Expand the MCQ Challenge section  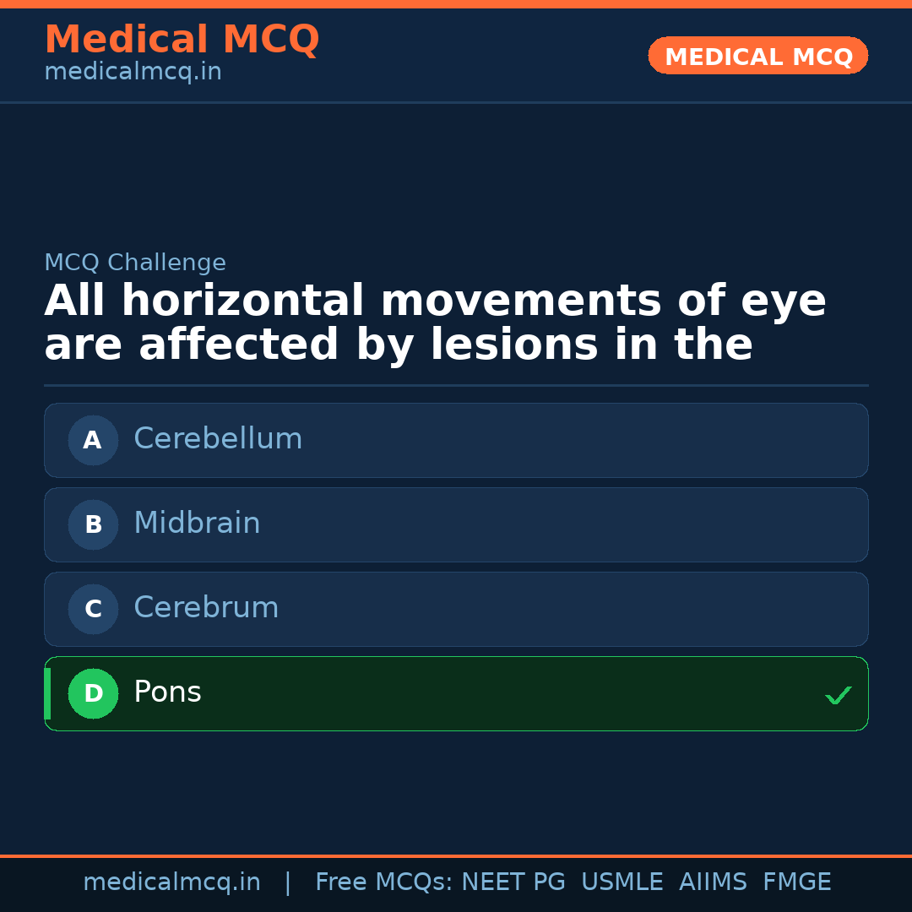pyautogui.click(x=135, y=263)
